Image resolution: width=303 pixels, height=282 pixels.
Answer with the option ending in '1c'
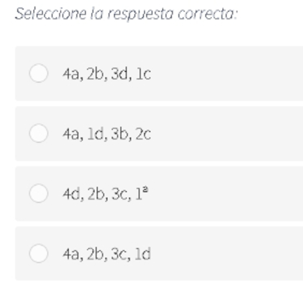[39, 73]
